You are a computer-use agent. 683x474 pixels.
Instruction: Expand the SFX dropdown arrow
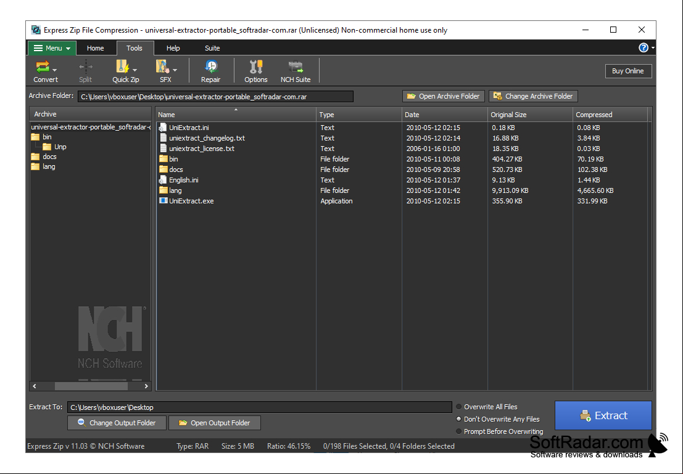click(175, 70)
